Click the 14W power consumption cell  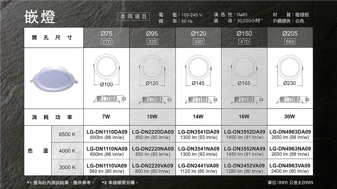198,116
